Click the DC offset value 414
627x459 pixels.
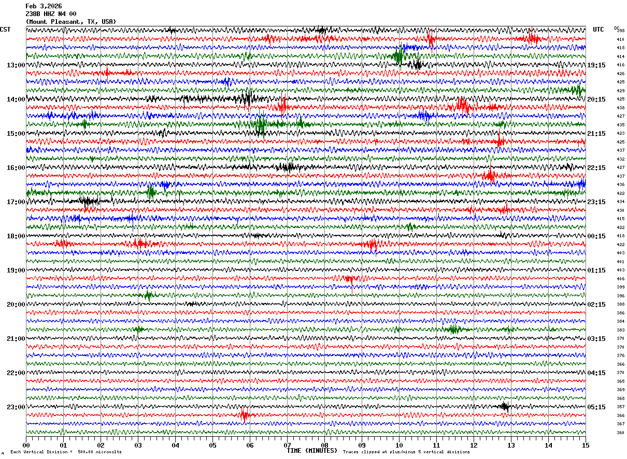621,56
